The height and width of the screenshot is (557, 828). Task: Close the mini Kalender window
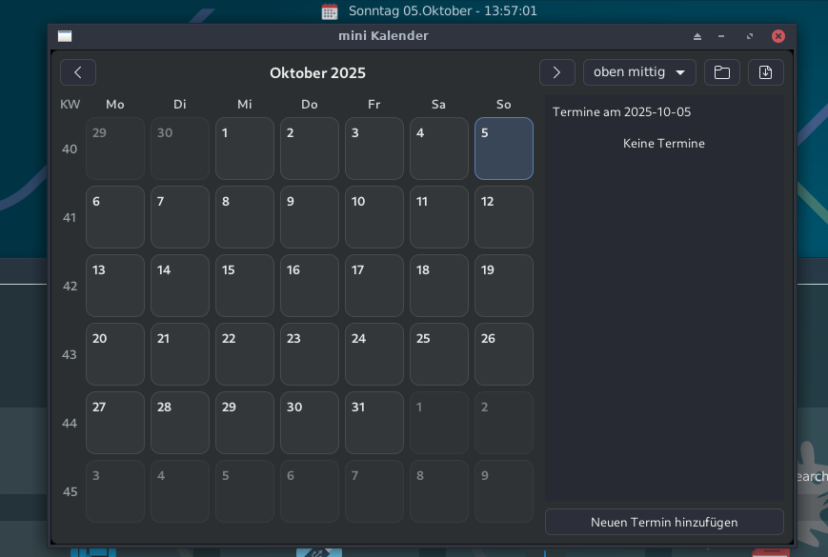click(x=778, y=36)
